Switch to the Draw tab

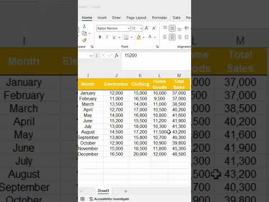[116, 17]
